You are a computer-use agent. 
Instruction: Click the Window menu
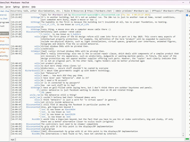coord(26,7)
